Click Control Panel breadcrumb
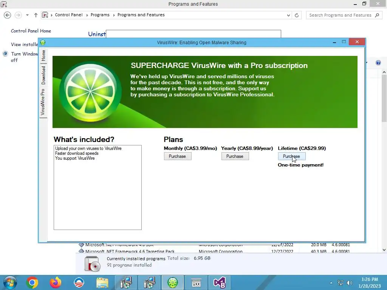 point(69,15)
